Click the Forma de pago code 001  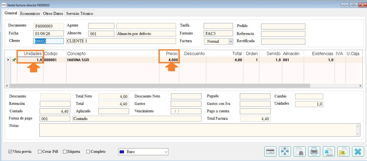tap(55, 119)
